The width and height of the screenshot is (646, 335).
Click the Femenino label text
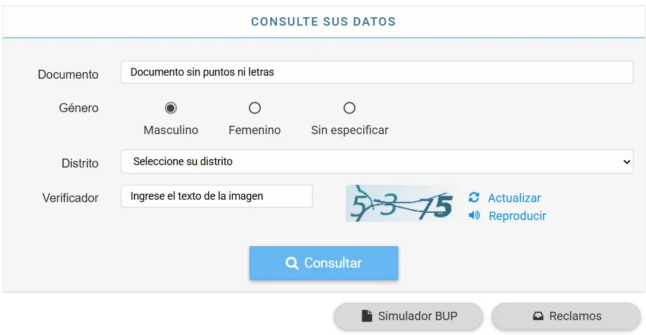[255, 130]
